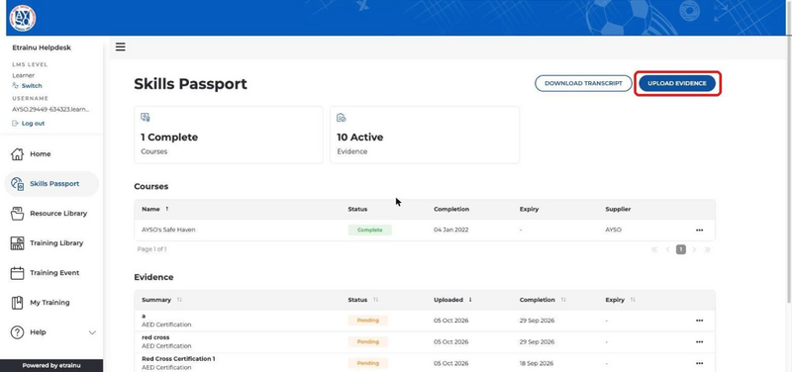Click Pending badge for evidence 'a'
The image size is (792, 372).
367,321
